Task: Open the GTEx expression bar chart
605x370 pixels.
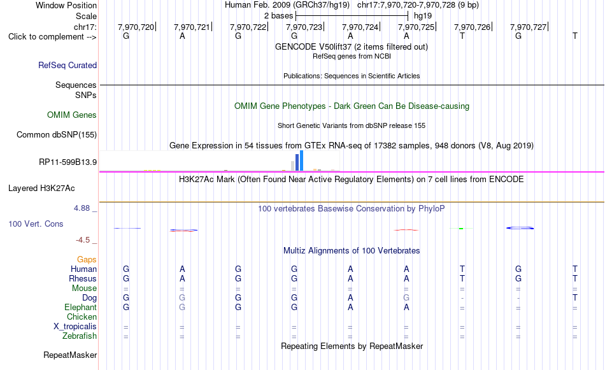Action: (220, 160)
